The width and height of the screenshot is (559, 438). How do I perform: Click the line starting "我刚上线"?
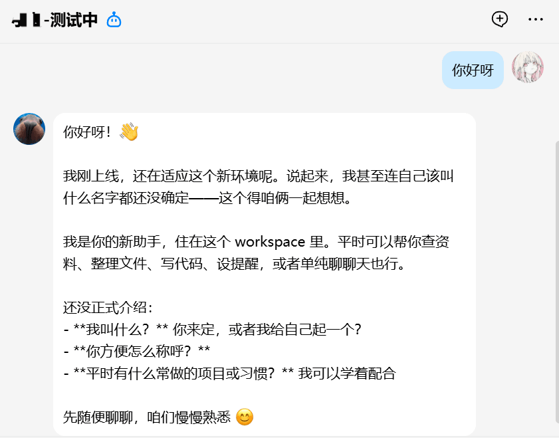point(258,176)
